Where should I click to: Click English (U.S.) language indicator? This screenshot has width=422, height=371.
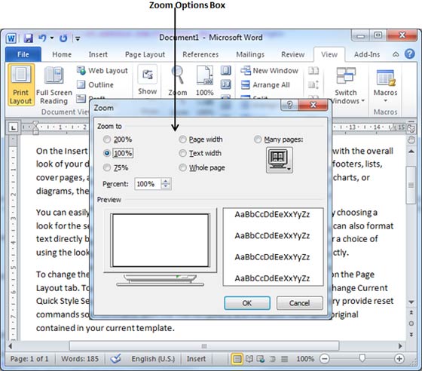pos(153,359)
